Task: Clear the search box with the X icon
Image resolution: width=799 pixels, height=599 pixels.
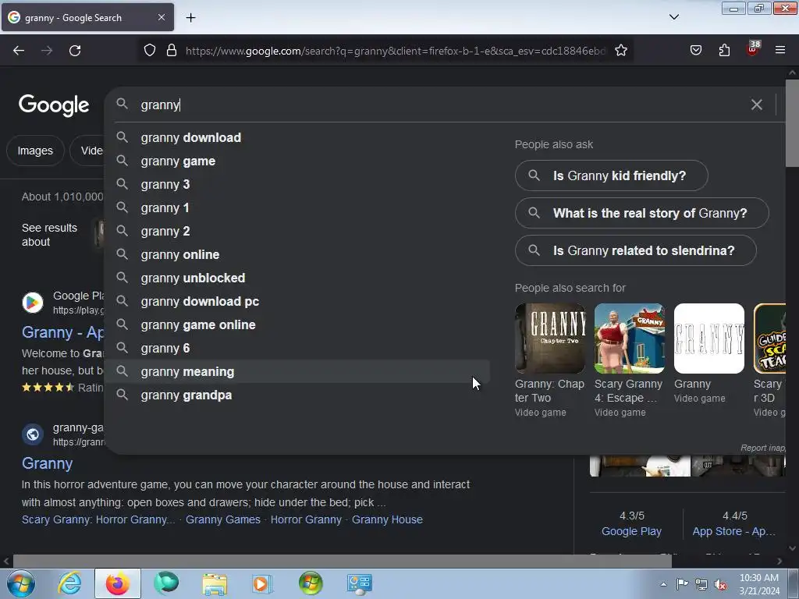Action: pos(757,105)
